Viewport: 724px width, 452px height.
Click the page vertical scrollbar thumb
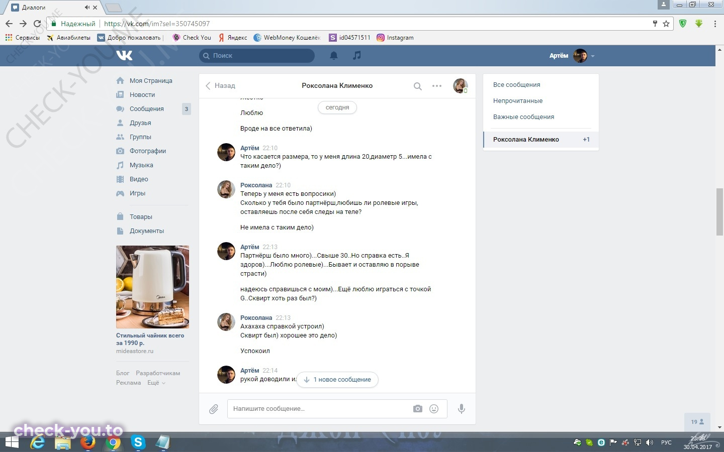(720, 212)
